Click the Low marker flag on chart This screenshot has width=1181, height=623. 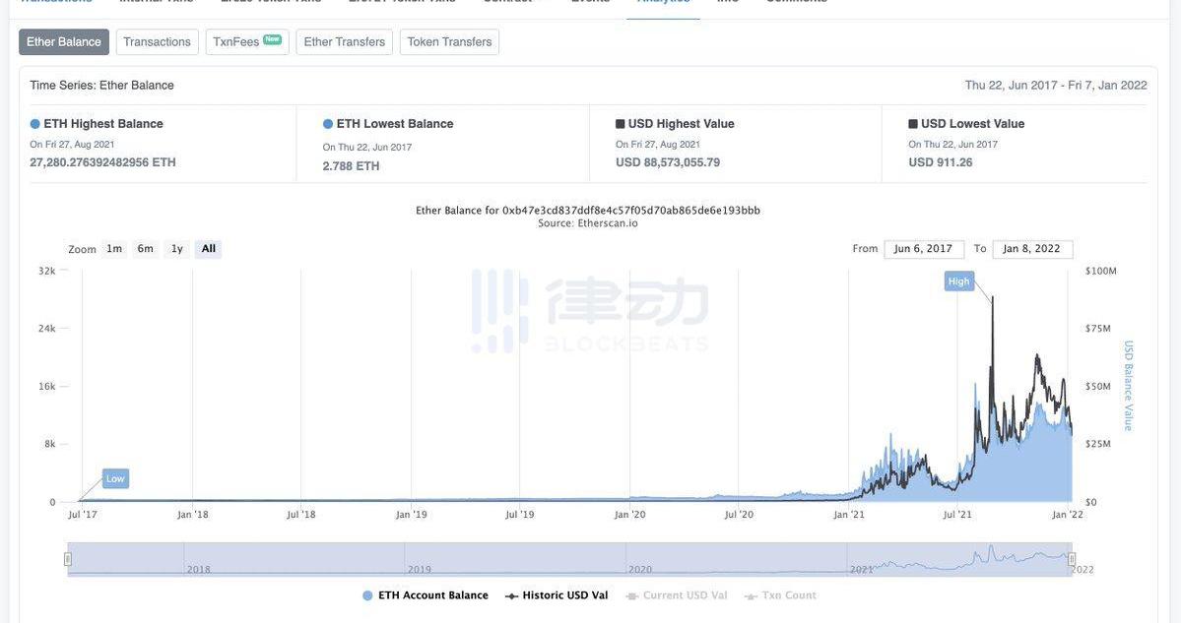coord(115,478)
